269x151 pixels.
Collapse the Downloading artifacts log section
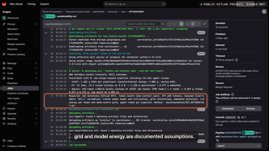(46, 33)
